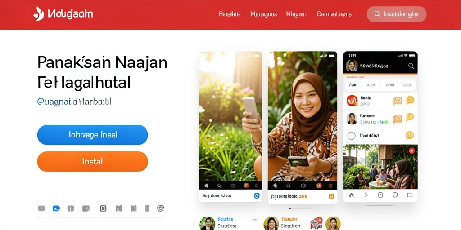This screenshot has height=230, width=461.
Task: Tap the profile avatar in the chat list phone header
Action: tap(352, 66)
